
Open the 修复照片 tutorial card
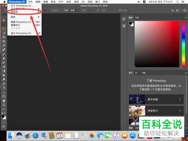coord(156,111)
